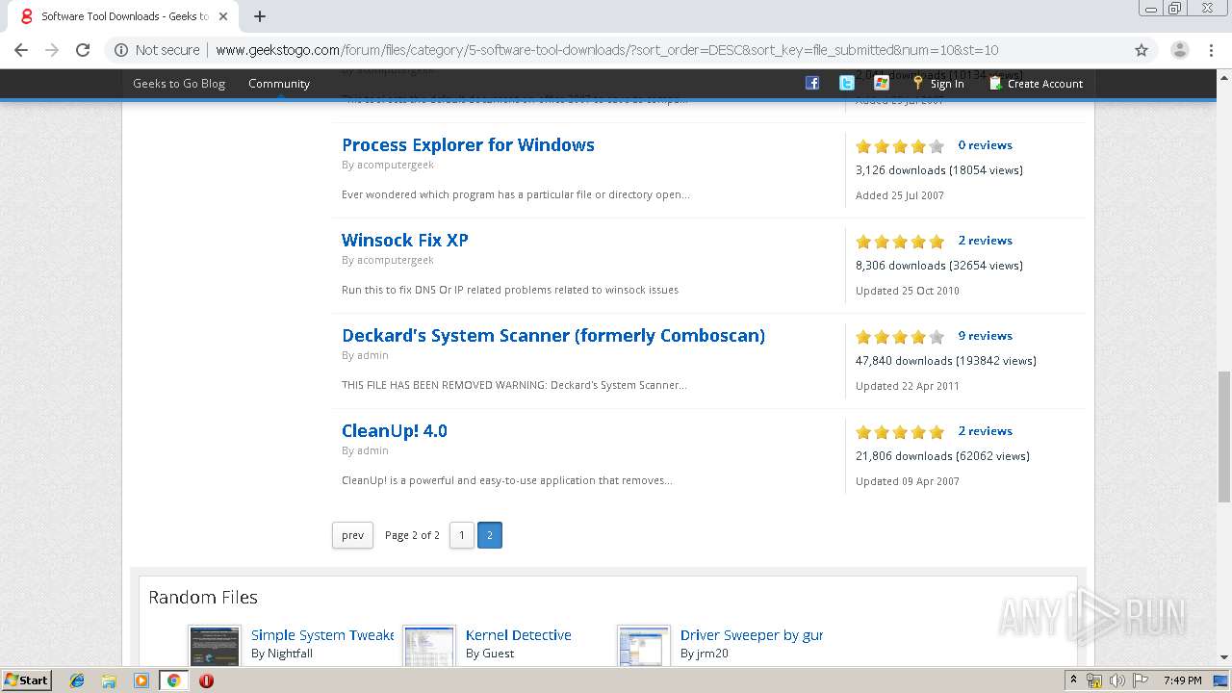
Task: Open the Windows Start button
Action: (x=26, y=680)
